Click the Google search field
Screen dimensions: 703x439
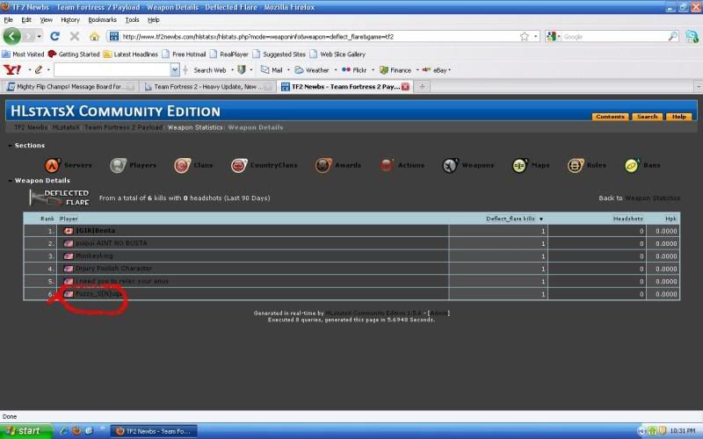click(615, 36)
